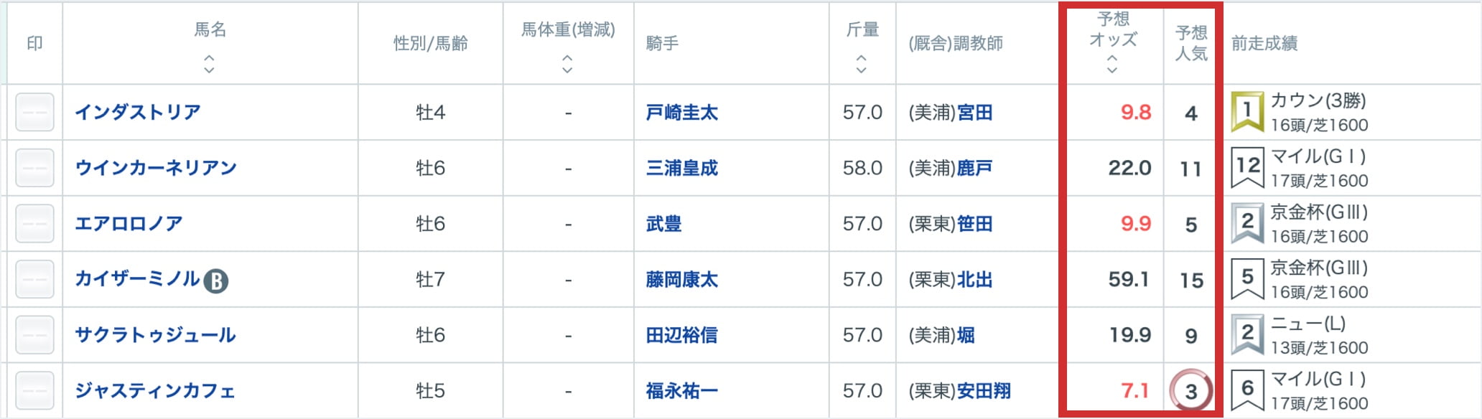Sort by 斤量 column arrows
The image size is (1482, 419).
point(862,64)
